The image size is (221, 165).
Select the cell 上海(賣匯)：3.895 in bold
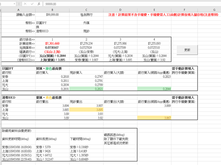point(52,60)
